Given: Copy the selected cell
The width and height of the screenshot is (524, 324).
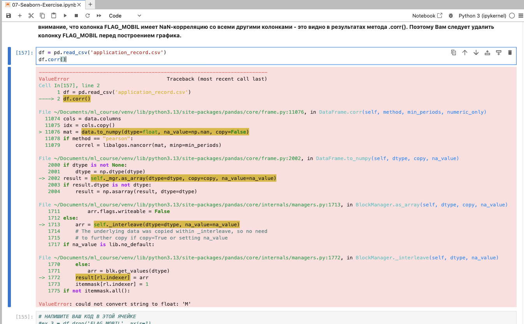Looking at the screenshot, I should [42, 16].
